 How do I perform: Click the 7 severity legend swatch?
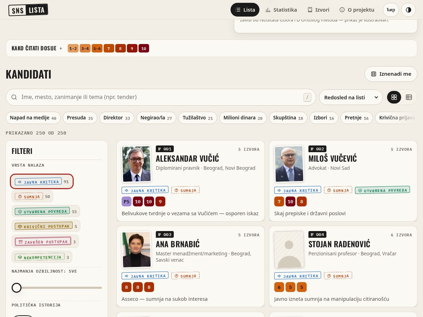click(109, 49)
